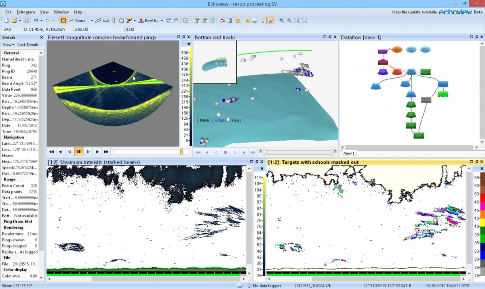Viewport: 485px width, 289px height.
Task: Open the File menu
Action: (x=8, y=12)
